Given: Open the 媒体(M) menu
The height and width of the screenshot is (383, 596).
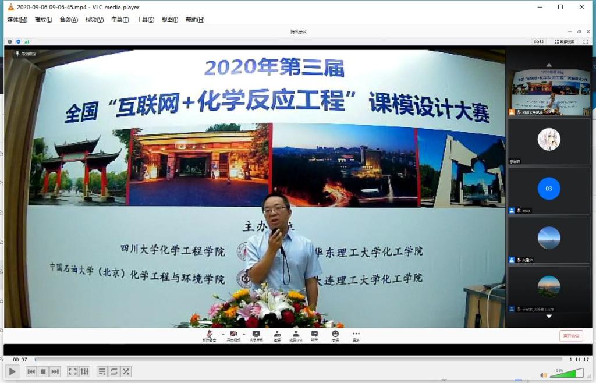Looking at the screenshot, I should click(17, 20).
